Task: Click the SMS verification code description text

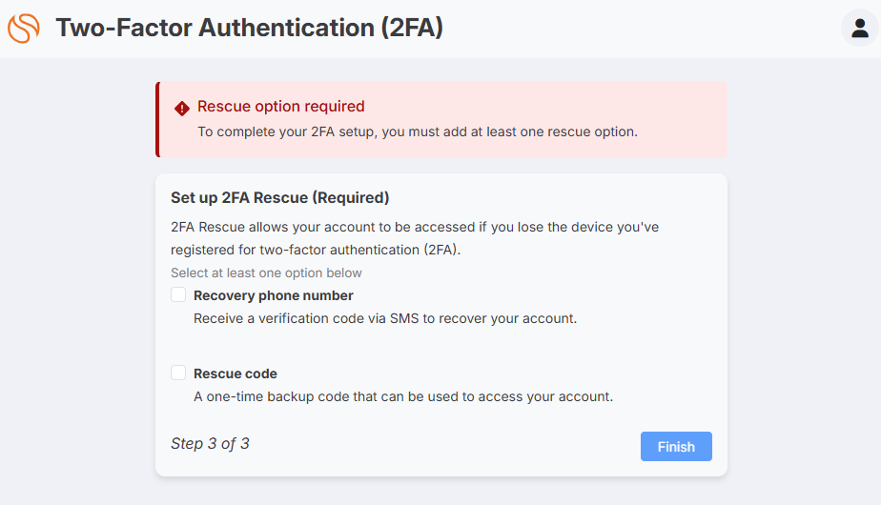Action: 385,318
